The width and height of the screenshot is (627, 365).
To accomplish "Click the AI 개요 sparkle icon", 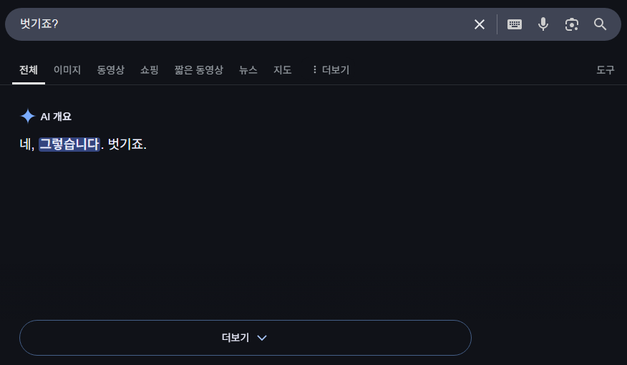I will coord(27,116).
